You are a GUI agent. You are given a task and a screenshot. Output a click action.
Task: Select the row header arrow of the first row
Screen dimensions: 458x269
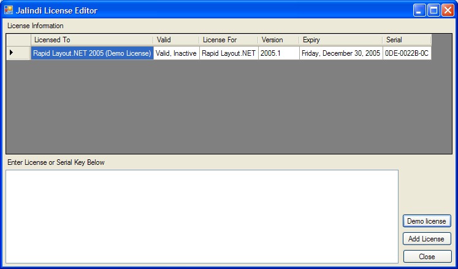(18, 53)
